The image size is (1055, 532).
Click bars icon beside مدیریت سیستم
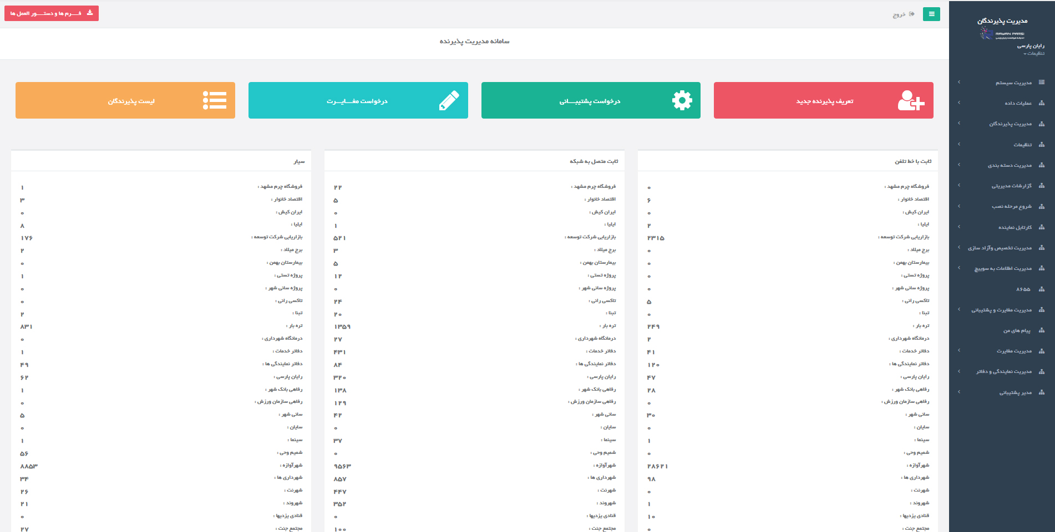1042,83
